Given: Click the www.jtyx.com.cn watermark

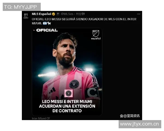Looking at the screenshot, I should (x=139, y=124).
